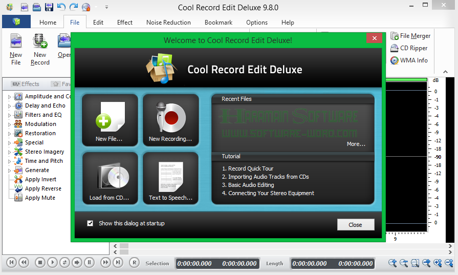Click vertical zoom in icon
The height and width of the screenshot is (275, 458).
click(x=438, y=263)
